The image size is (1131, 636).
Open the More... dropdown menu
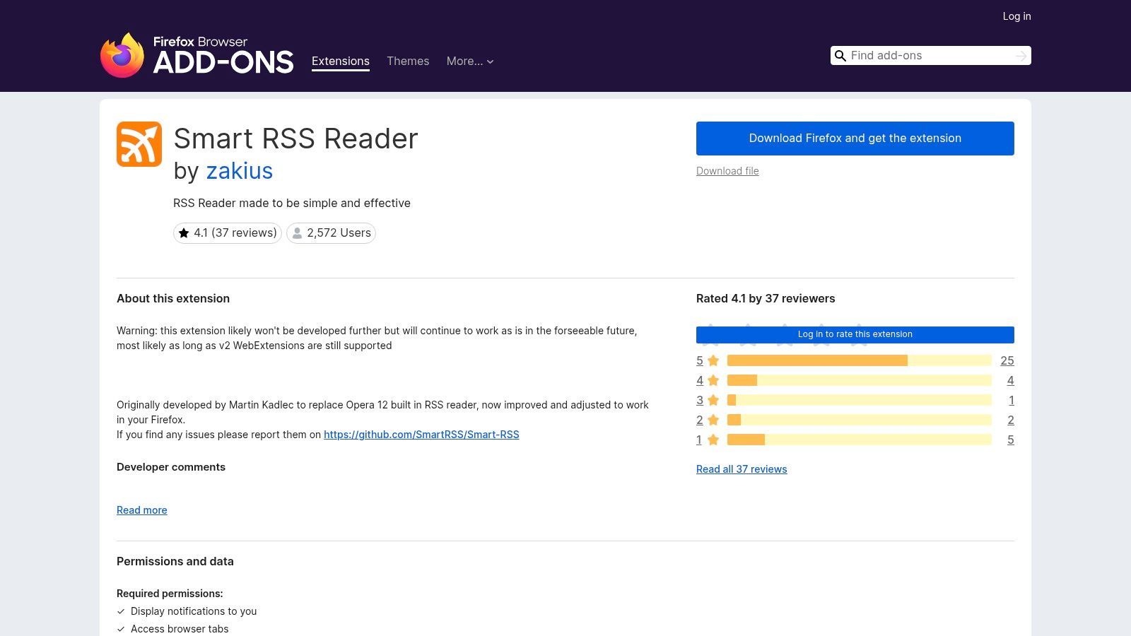coord(470,61)
